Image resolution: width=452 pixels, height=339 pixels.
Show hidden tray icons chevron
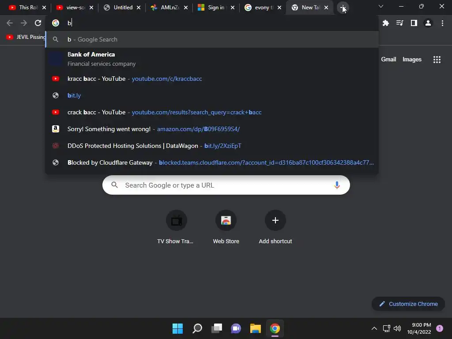pos(374,328)
